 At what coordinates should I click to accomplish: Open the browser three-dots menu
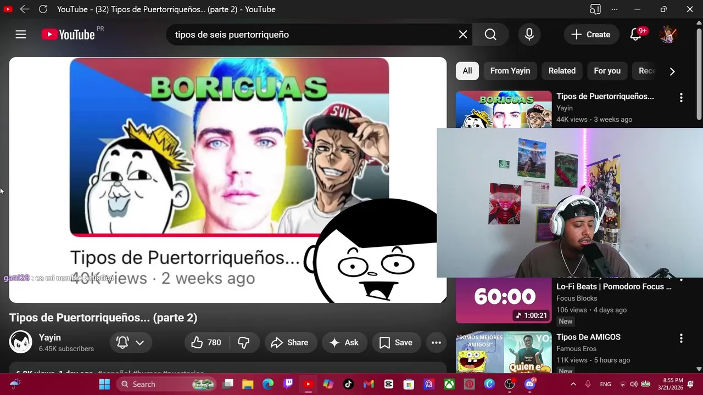click(614, 9)
